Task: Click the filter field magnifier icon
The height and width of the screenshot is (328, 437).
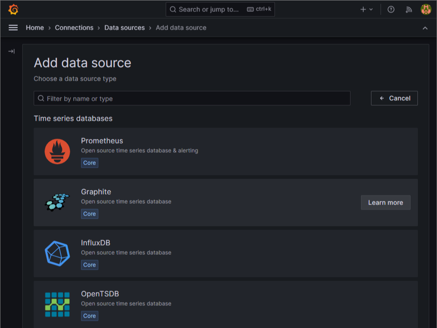Action: [x=41, y=98]
